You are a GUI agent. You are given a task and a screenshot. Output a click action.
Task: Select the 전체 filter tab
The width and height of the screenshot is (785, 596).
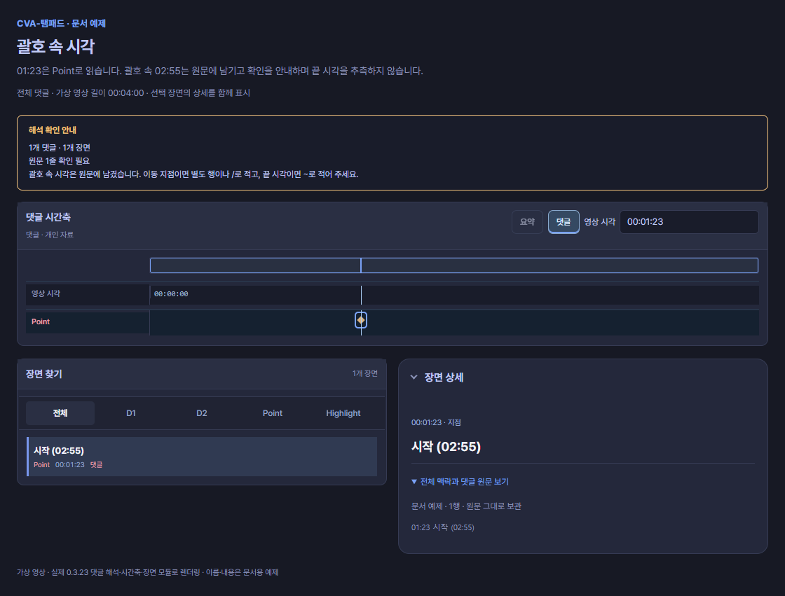pos(60,413)
